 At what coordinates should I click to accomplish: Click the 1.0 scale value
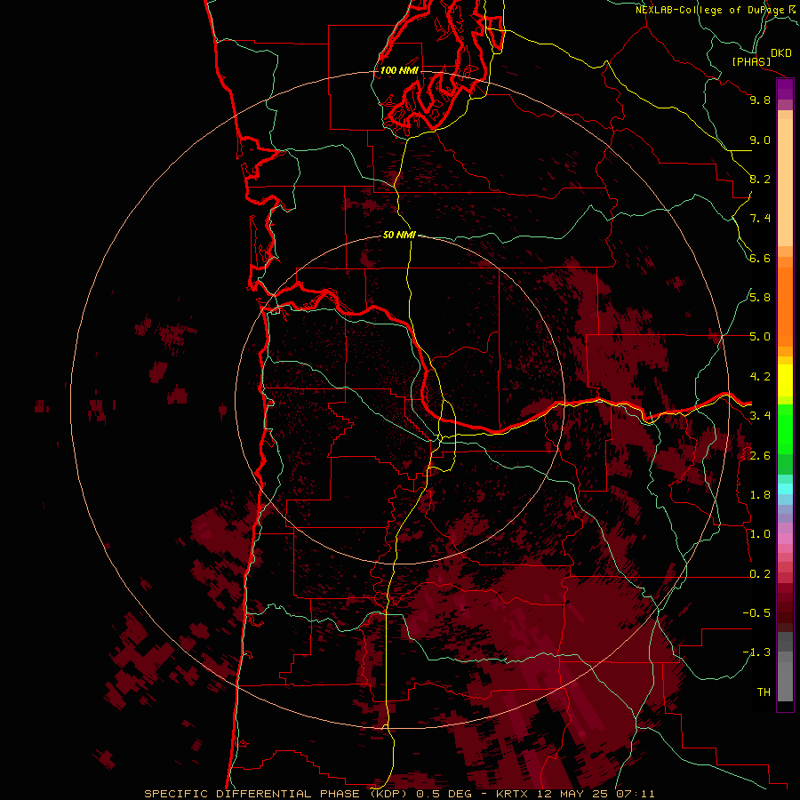(760, 534)
